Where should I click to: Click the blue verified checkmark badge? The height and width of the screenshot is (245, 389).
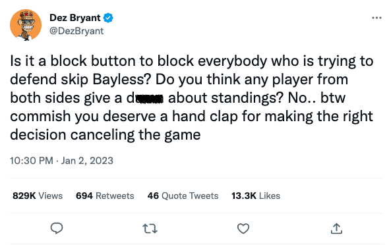[x=108, y=18]
